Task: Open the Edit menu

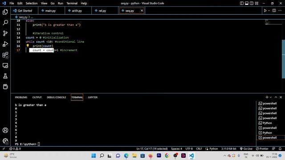Action: (20, 3)
